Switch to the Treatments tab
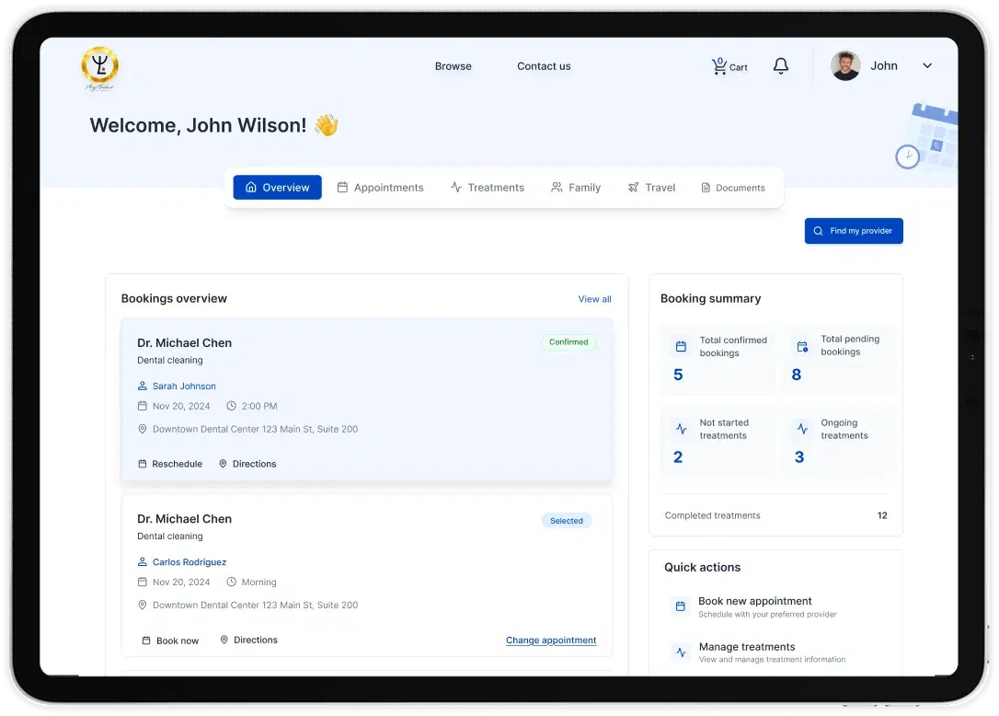The width and height of the screenshot is (999, 716). tap(488, 188)
